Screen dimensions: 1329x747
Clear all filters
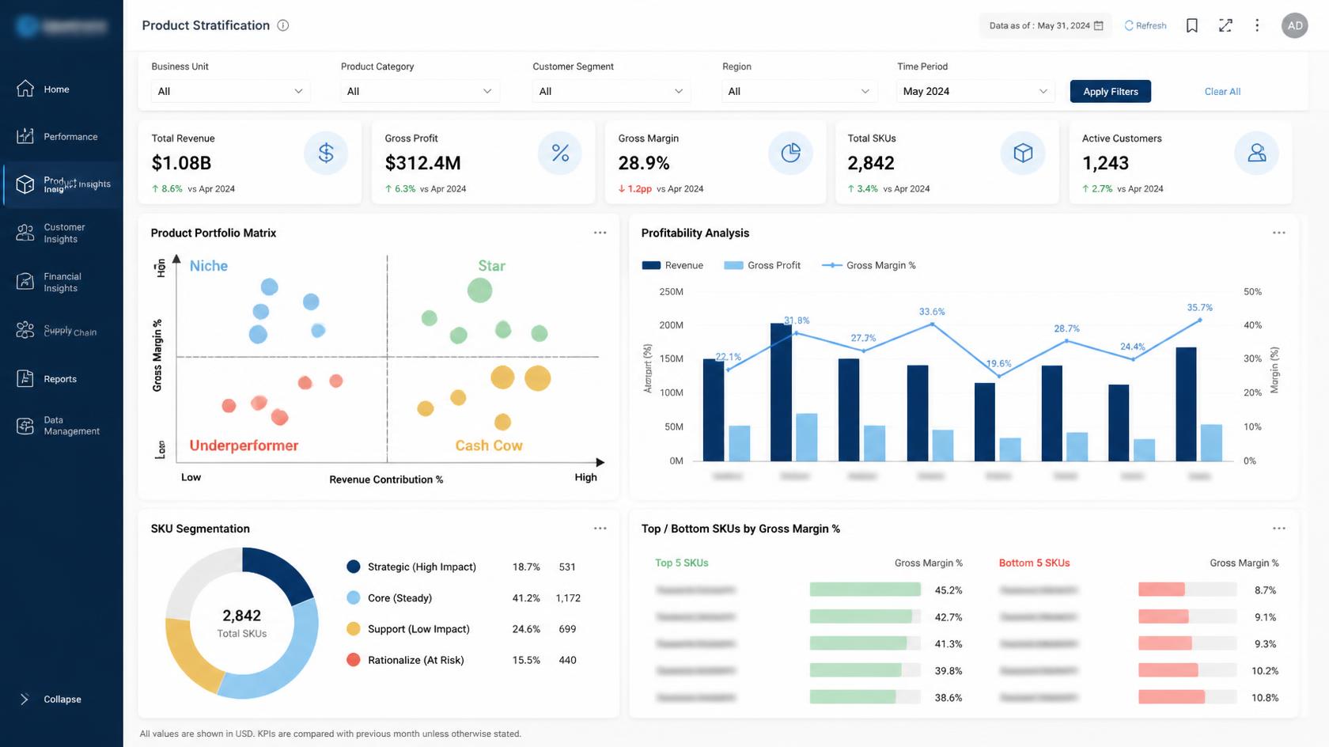(x=1222, y=91)
